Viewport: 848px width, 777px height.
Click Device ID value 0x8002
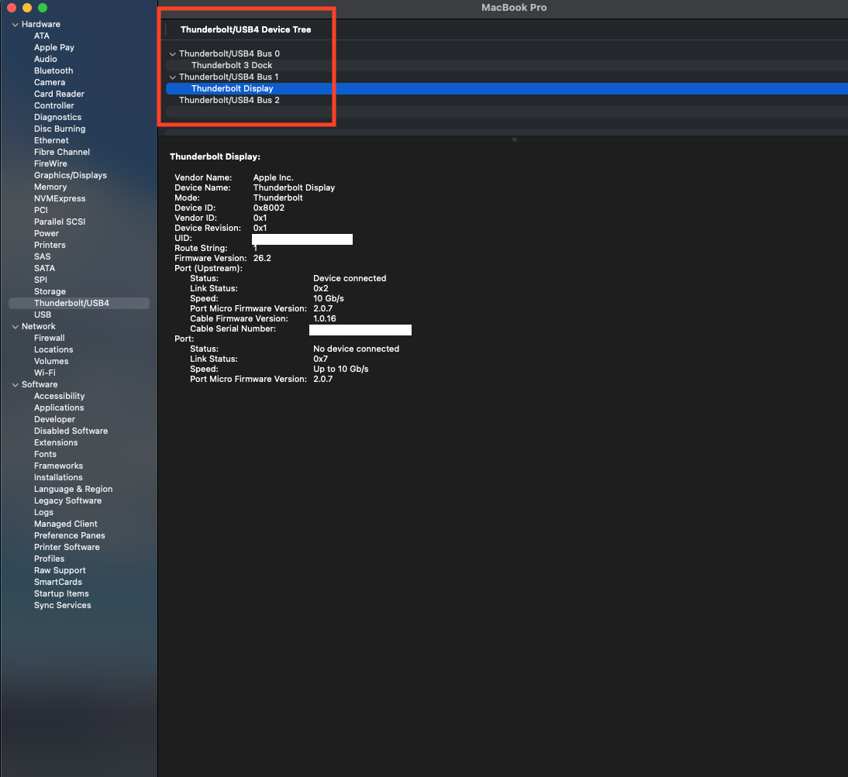[x=269, y=208]
